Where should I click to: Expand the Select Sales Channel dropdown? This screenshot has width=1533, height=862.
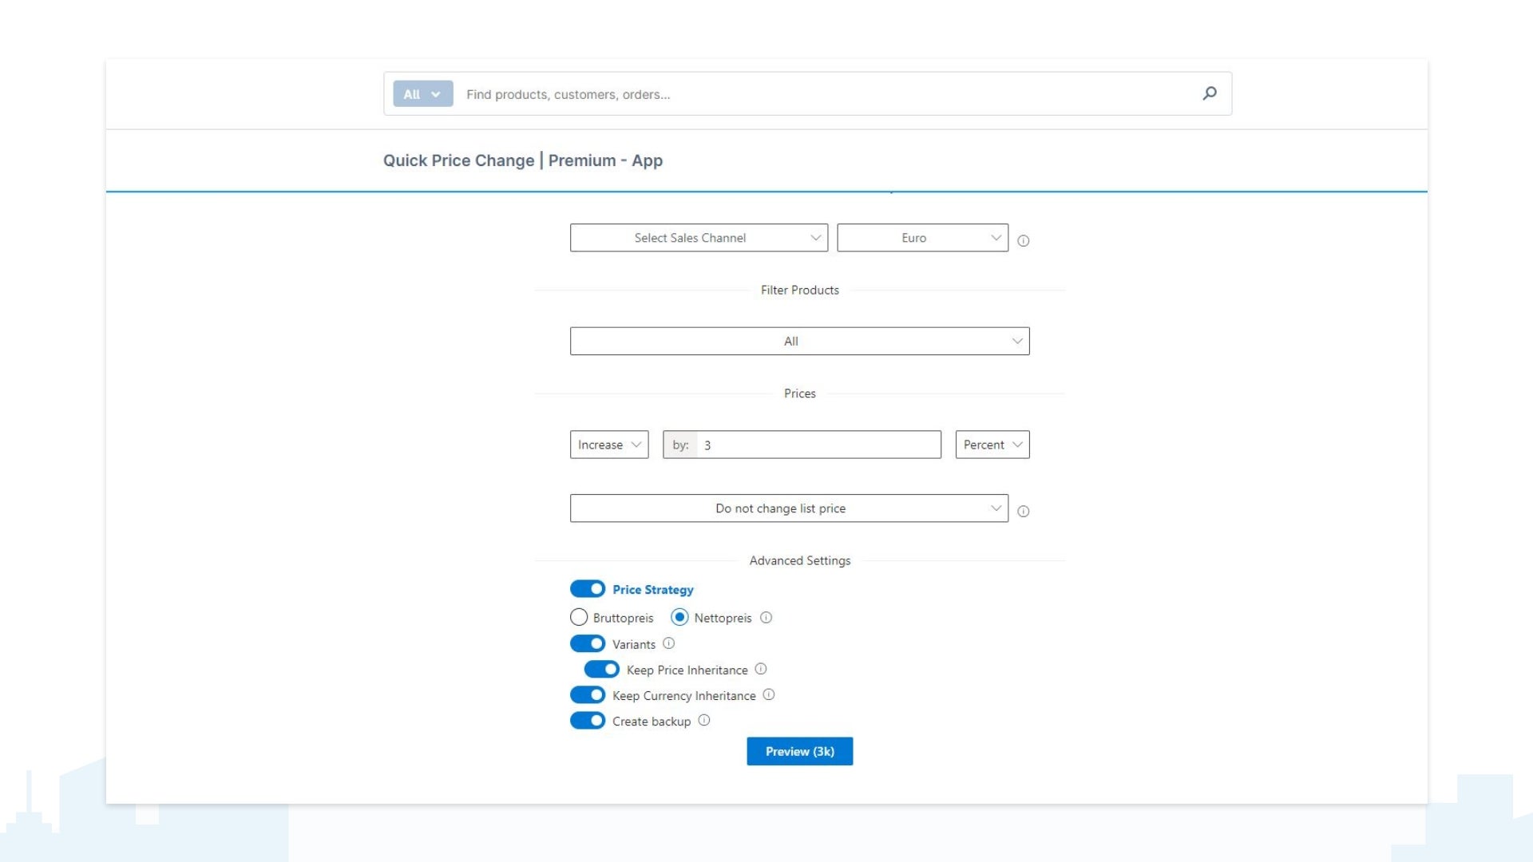coord(698,237)
